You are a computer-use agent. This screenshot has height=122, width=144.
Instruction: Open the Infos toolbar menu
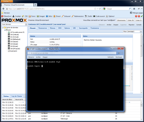[x=49, y=16]
